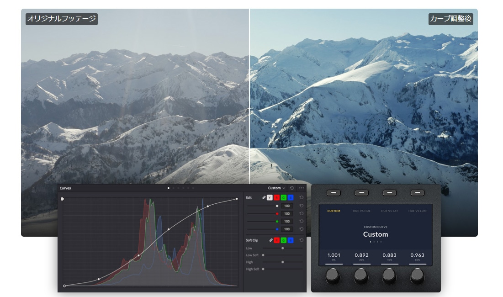The image size is (503, 297).
Task: Toggle the red channel button in Edit
Action: click(277, 198)
